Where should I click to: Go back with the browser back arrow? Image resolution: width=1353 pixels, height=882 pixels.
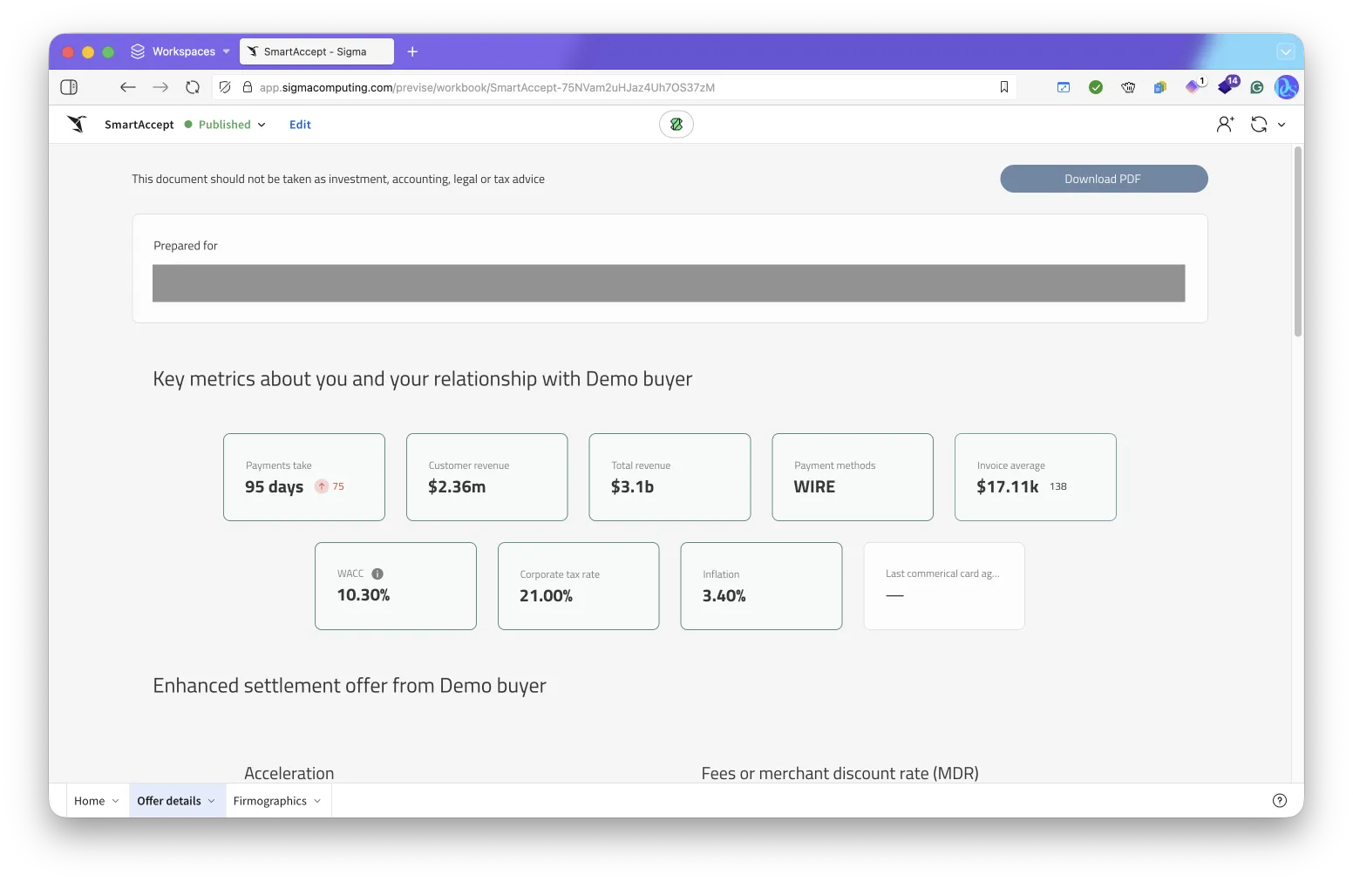click(x=128, y=87)
